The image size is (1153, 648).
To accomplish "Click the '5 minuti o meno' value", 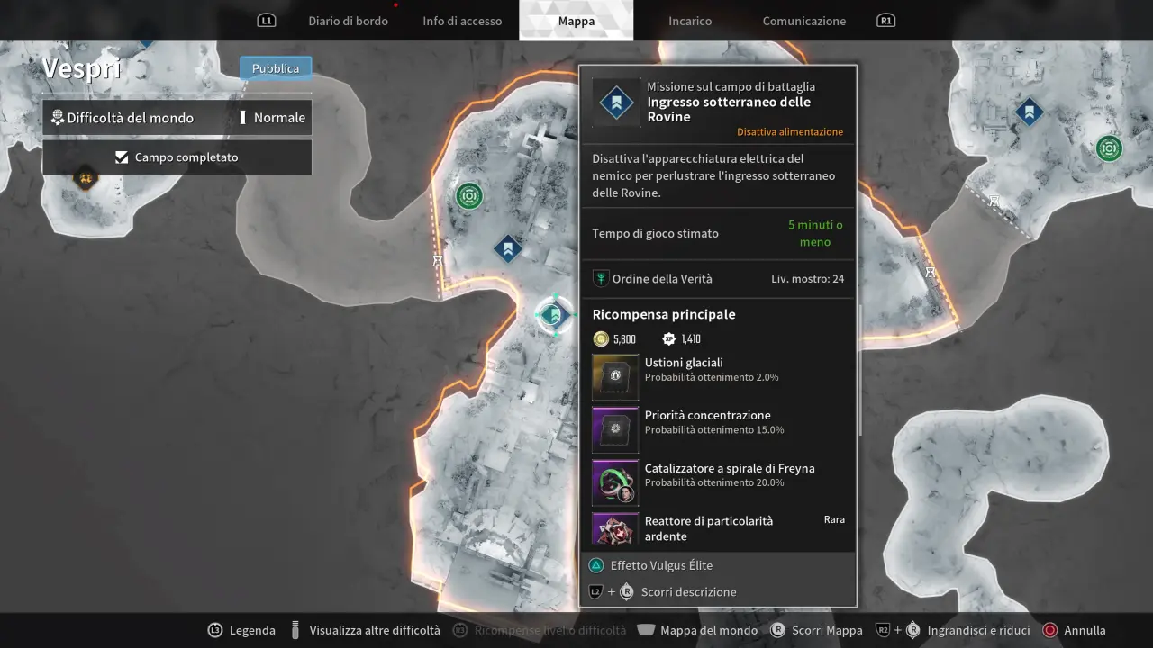I will (815, 233).
